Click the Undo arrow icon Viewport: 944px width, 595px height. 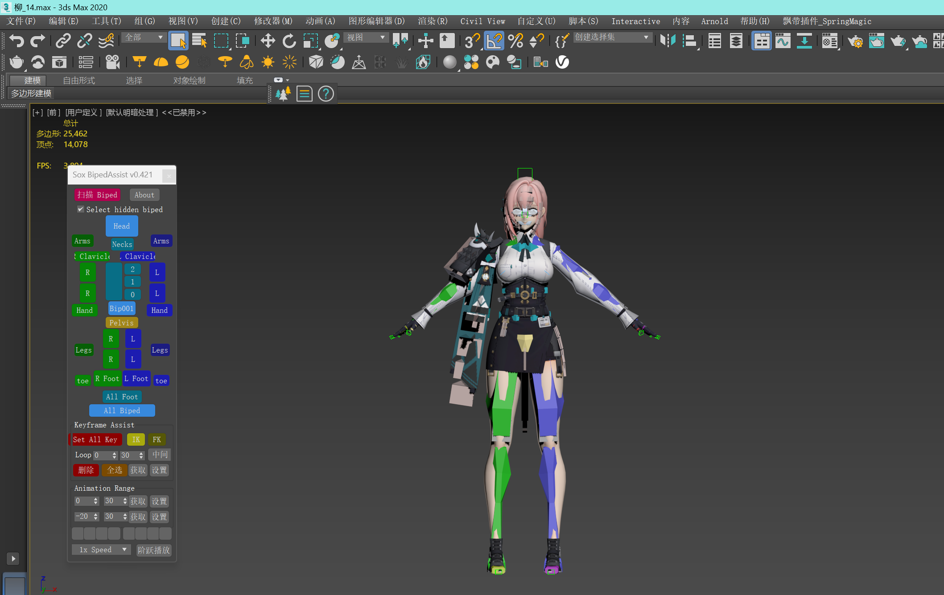point(16,41)
